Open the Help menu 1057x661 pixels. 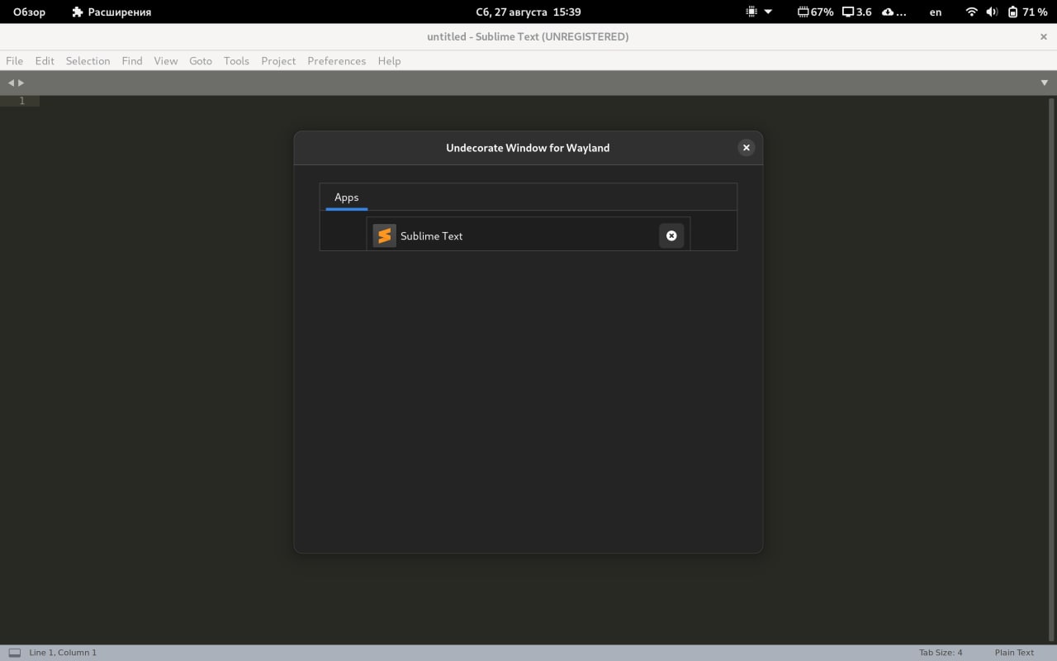pyautogui.click(x=389, y=61)
